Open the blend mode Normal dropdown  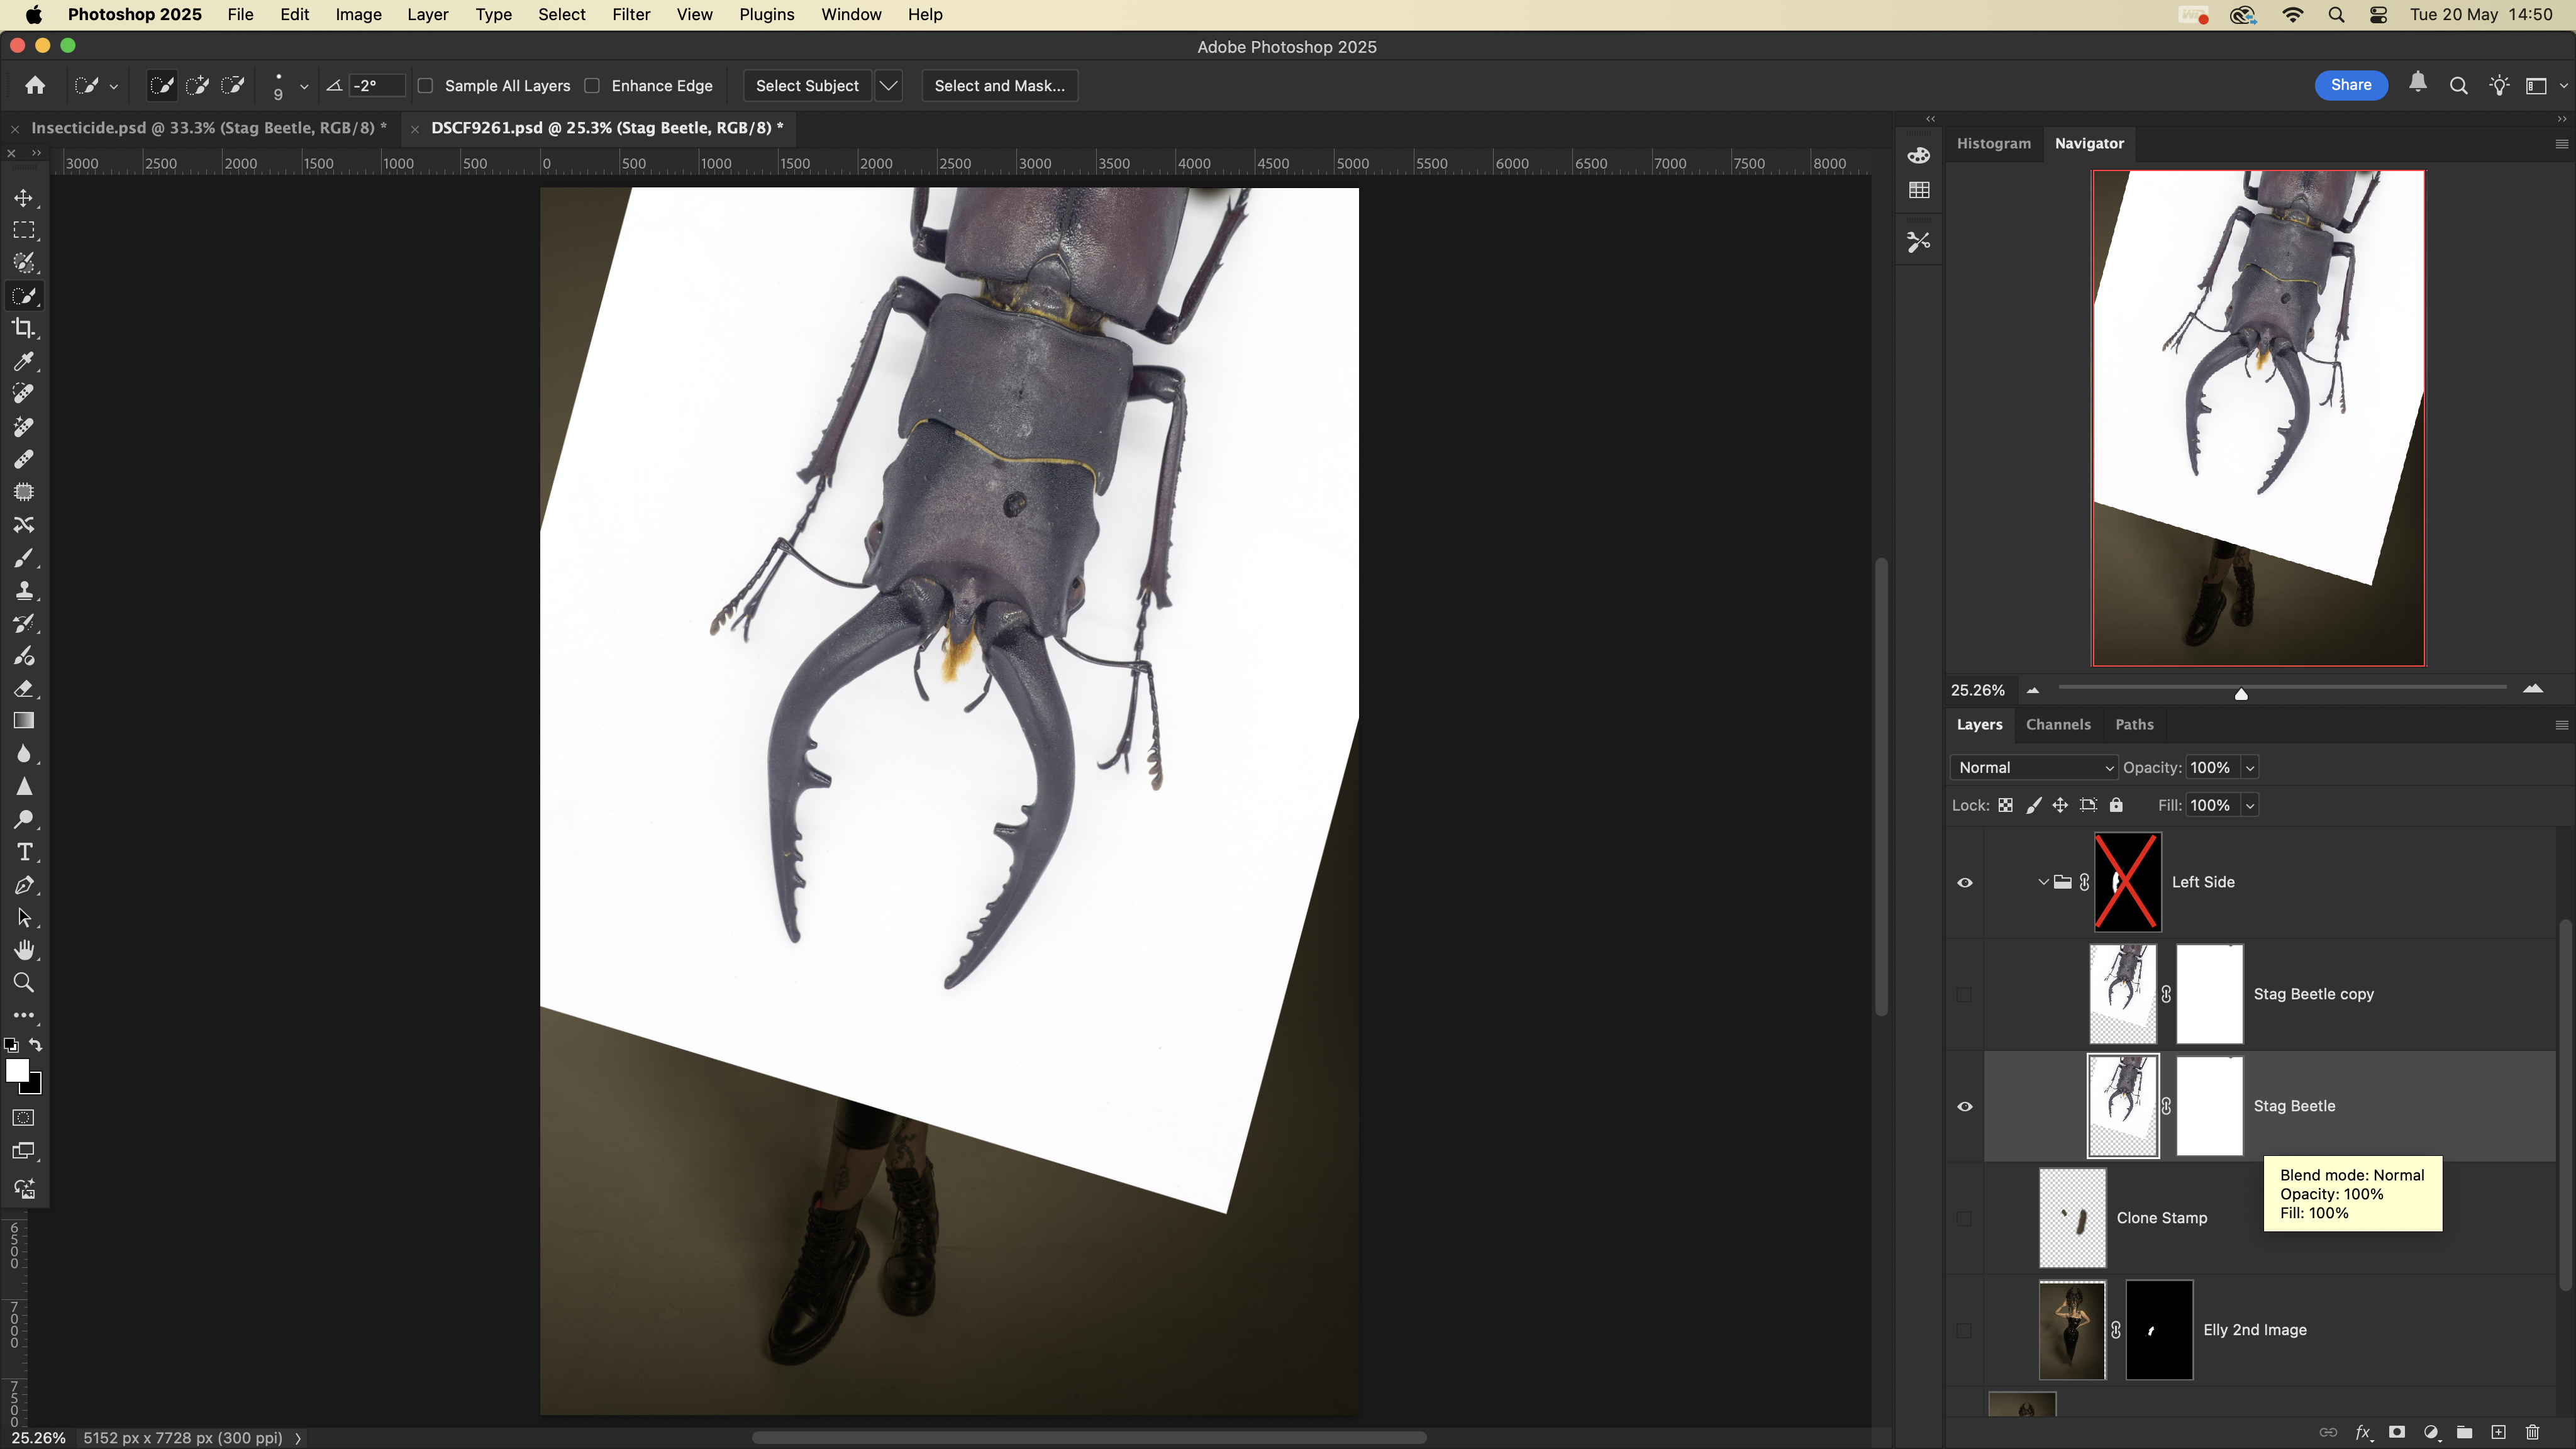tap(2034, 767)
